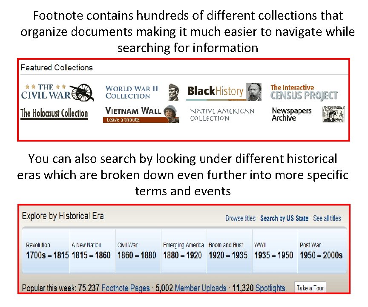Open The Interactive Census Project banner
The height and width of the screenshot is (307, 368).
[x=304, y=92]
